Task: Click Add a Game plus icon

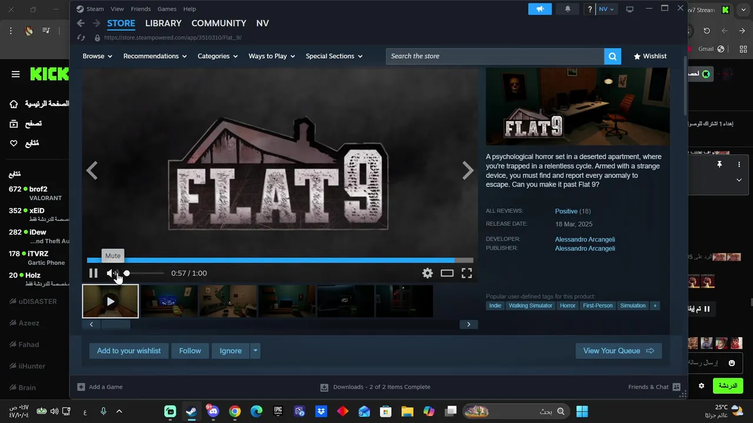Action: 81,387
